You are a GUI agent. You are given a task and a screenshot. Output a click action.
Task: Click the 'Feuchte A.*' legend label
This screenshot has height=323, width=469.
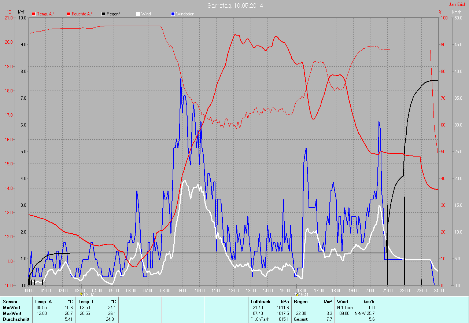pyautogui.click(x=82, y=14)
